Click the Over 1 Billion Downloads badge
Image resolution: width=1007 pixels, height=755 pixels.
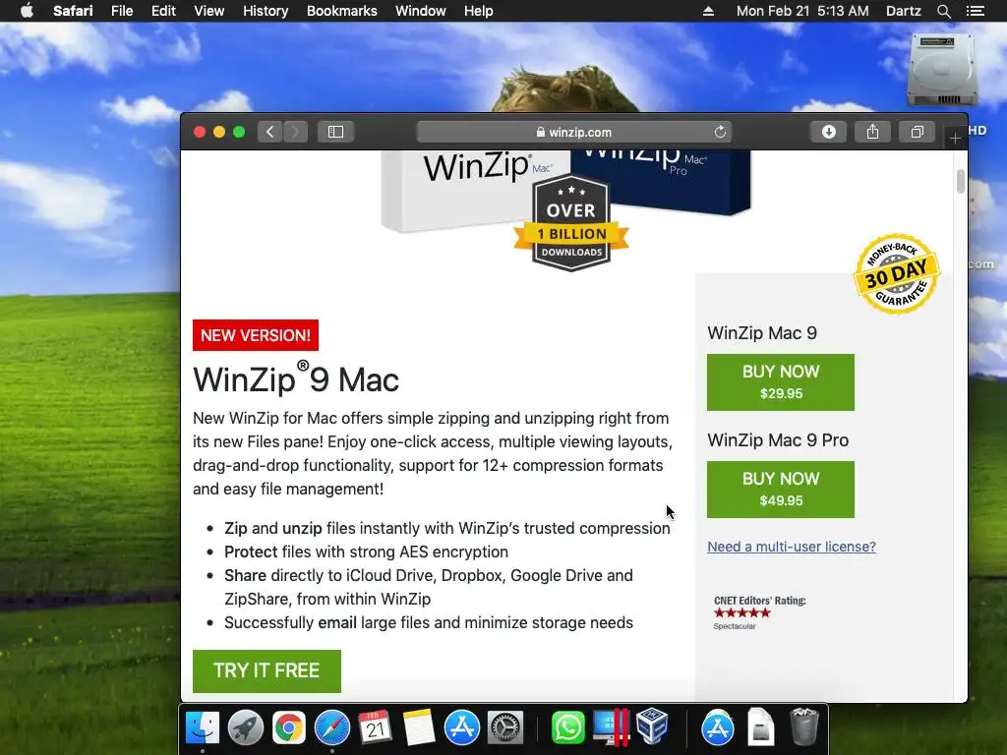tap(571, 223)
